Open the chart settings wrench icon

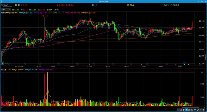[x=192, y=110]
